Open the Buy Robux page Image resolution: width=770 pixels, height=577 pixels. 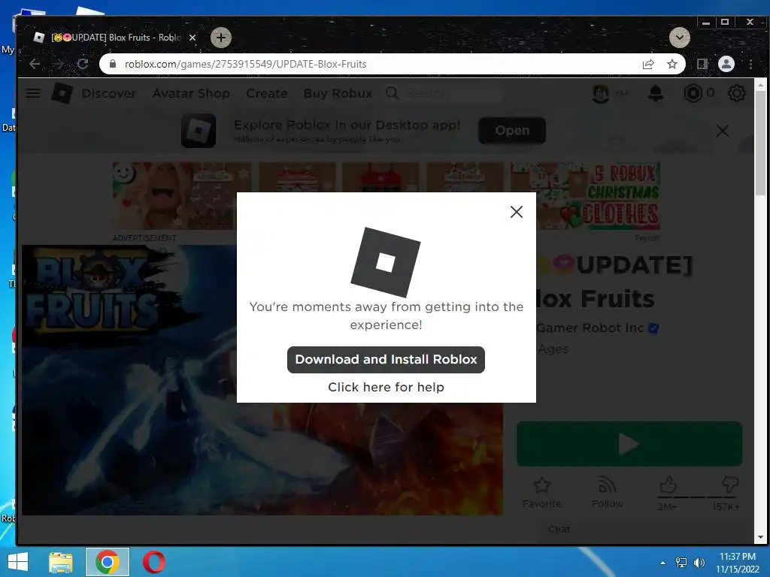338,93
